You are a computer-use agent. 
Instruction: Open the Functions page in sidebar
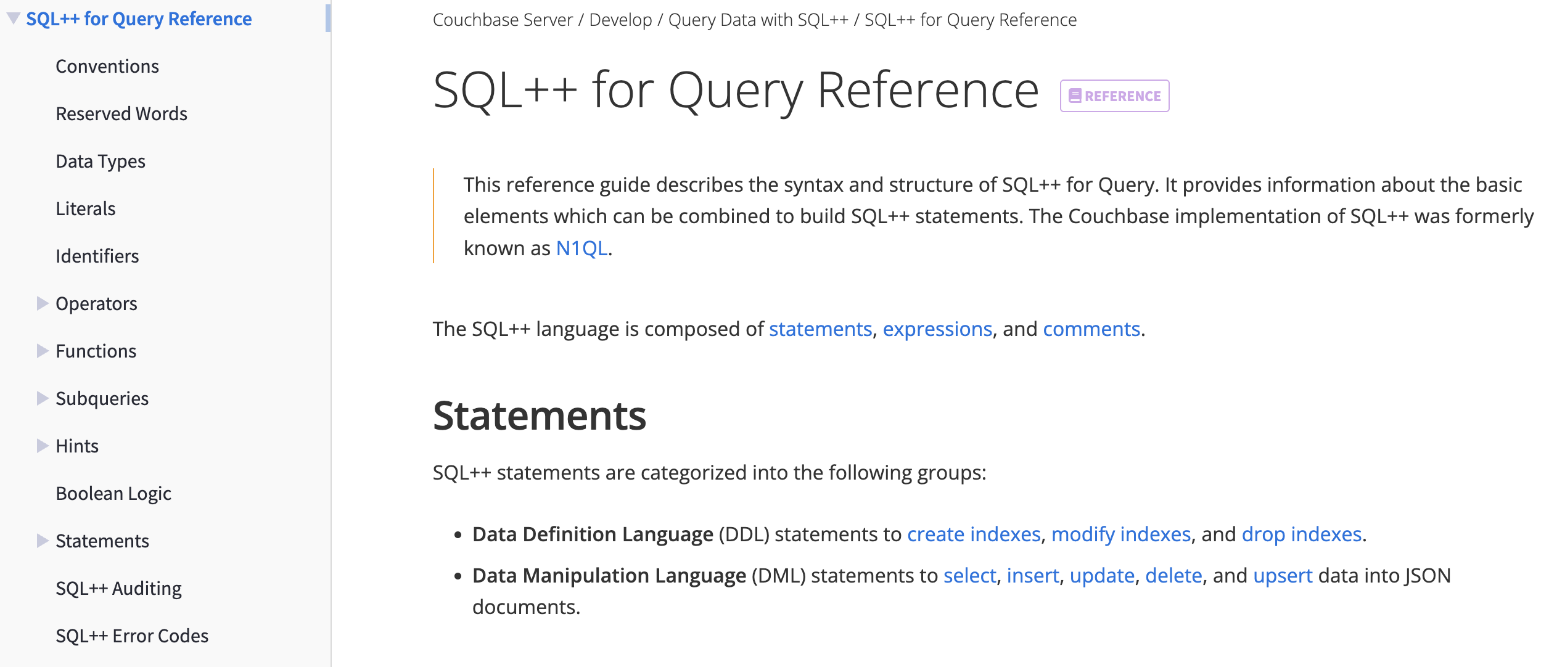pyautogui.click(x=96, y=351)
